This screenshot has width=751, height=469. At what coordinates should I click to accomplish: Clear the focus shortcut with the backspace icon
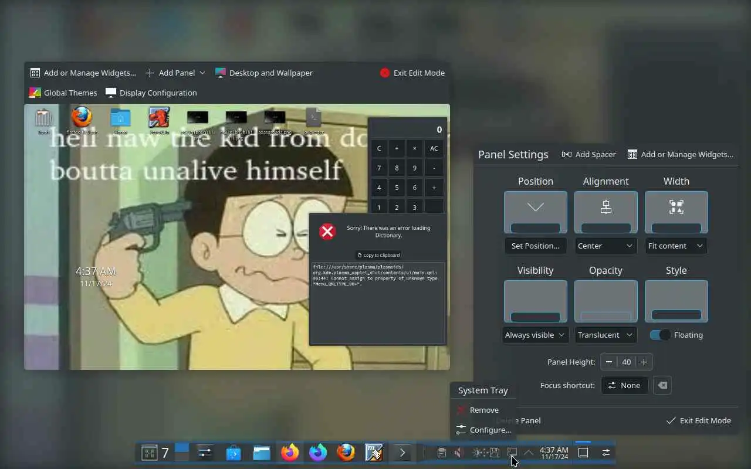(662, 385)
